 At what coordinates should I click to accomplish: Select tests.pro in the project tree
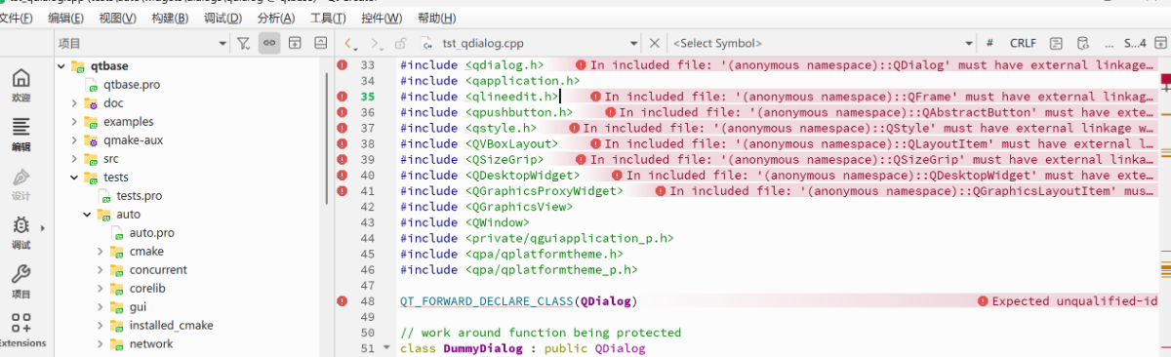click(139, 196)
